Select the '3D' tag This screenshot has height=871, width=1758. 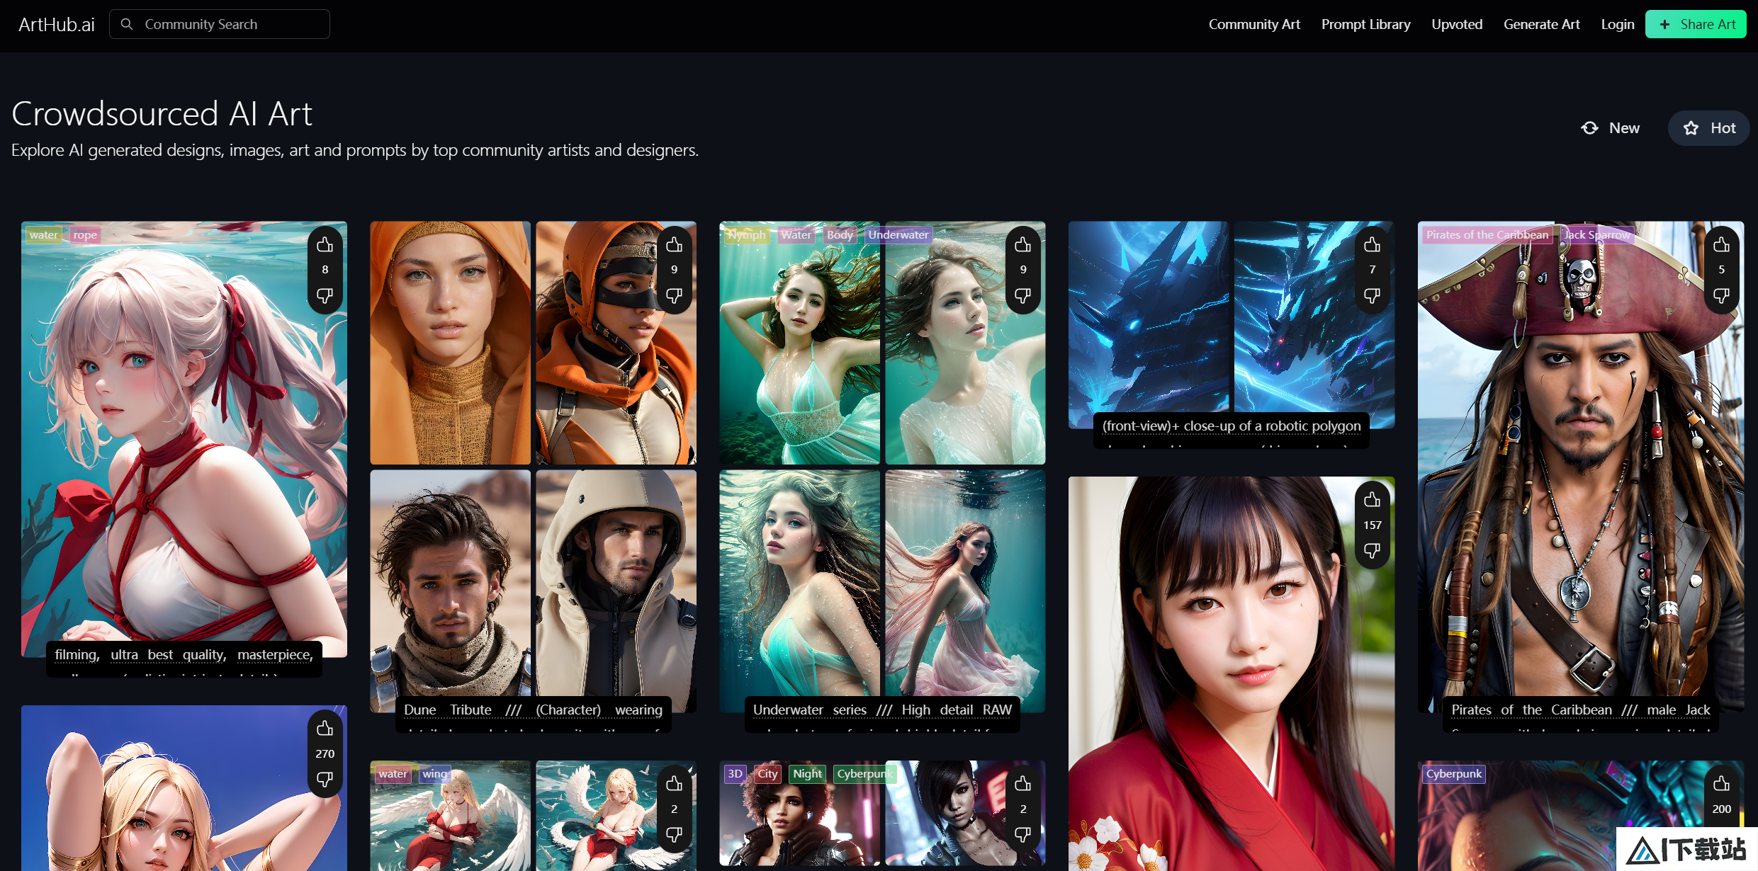point(736,774)
